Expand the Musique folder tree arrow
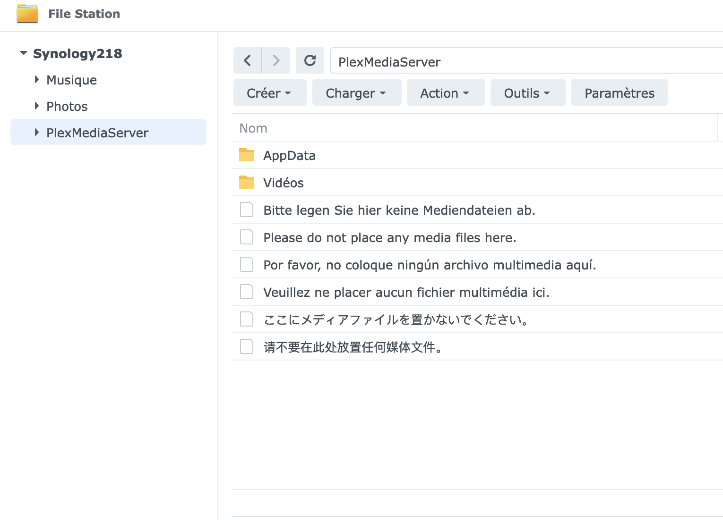This screenshot has width=723, height=520. click(37, 80)
